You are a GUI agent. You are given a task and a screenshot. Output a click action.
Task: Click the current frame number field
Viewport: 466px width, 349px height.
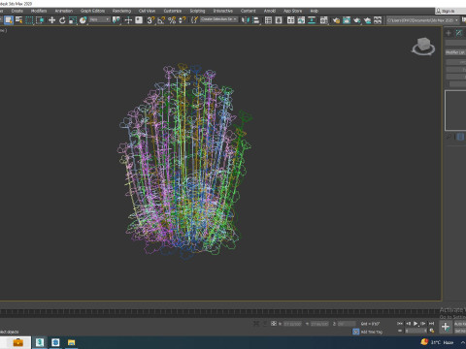[x=416, y=331]
